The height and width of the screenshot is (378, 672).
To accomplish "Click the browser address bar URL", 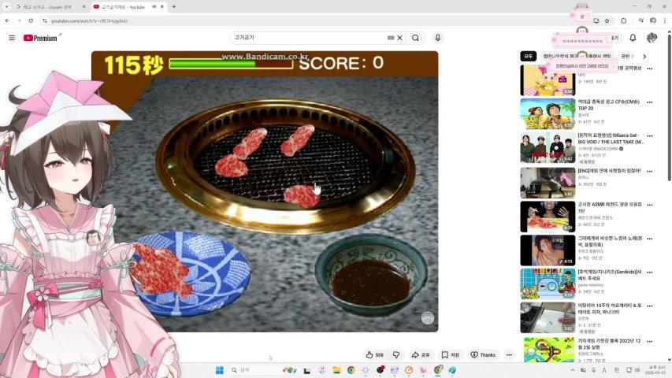I will tap(89, 20).
